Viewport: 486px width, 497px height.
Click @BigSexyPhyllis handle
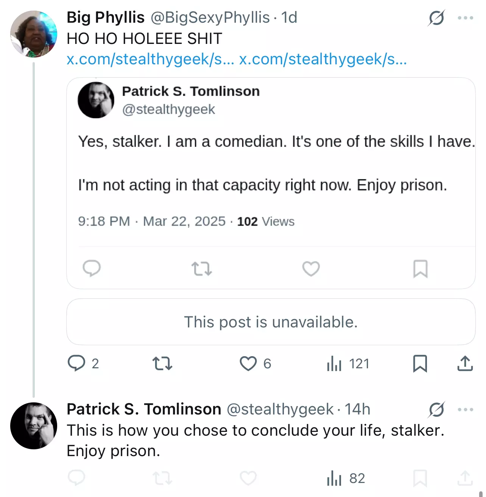(210, 18)
